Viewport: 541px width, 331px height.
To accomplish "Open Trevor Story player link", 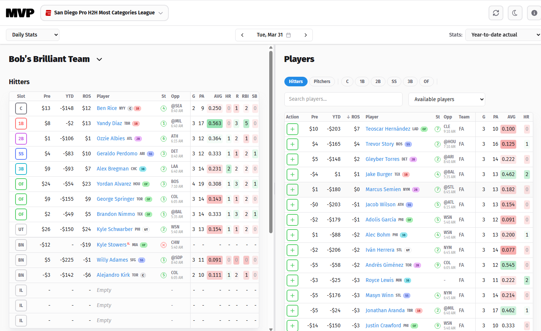I will click(379, 144).
